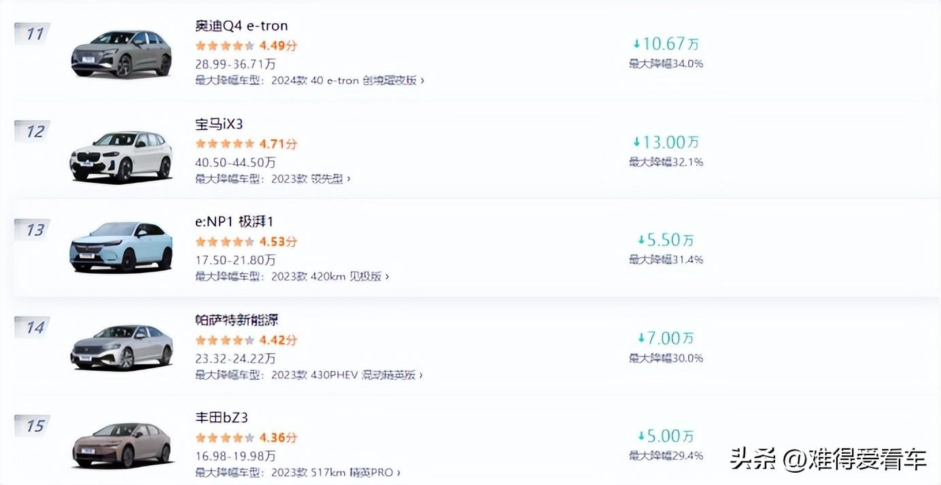Expand the 2024款 40 e-tron model link
This screenshot has height=485, width=941.
(347, 80)
